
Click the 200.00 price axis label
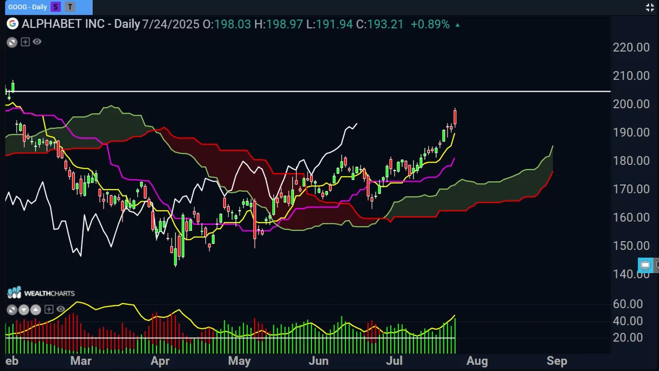tap(631, 104)
